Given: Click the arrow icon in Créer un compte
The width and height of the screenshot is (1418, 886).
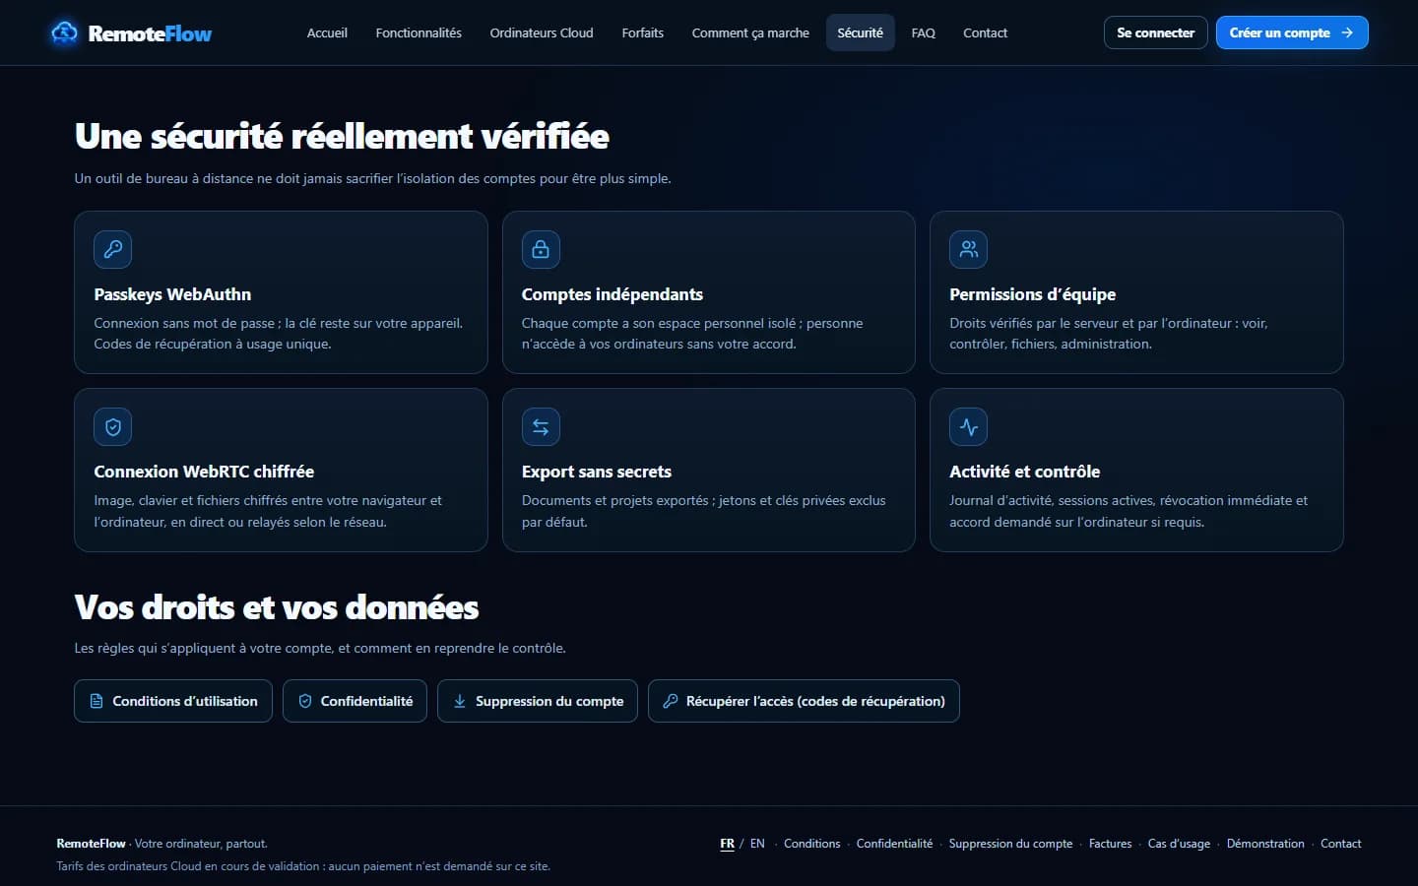Looking at the screenshot, I should pos(1347,32).
